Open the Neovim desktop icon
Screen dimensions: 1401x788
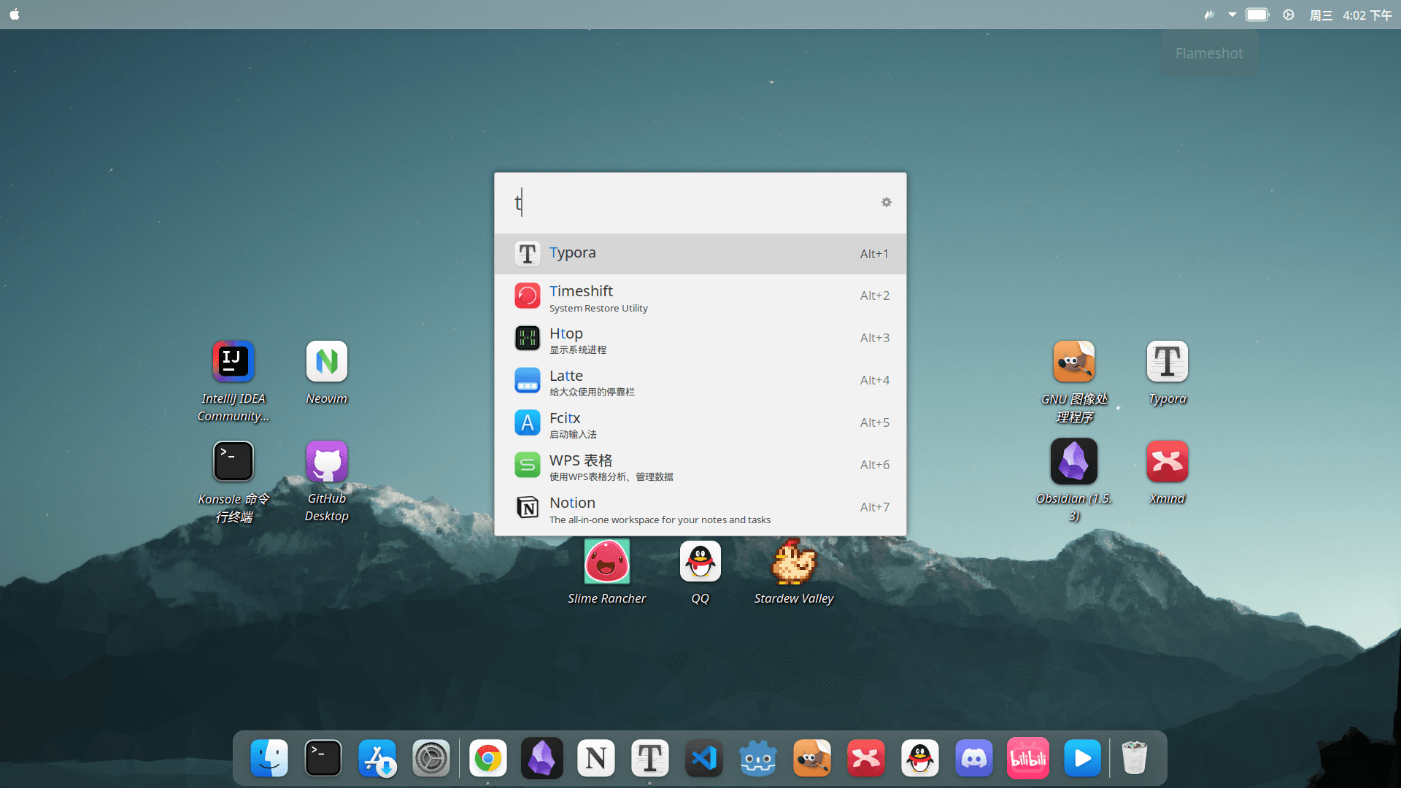click(327, 372)
